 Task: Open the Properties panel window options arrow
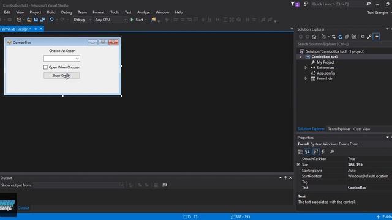coord(388,137)
